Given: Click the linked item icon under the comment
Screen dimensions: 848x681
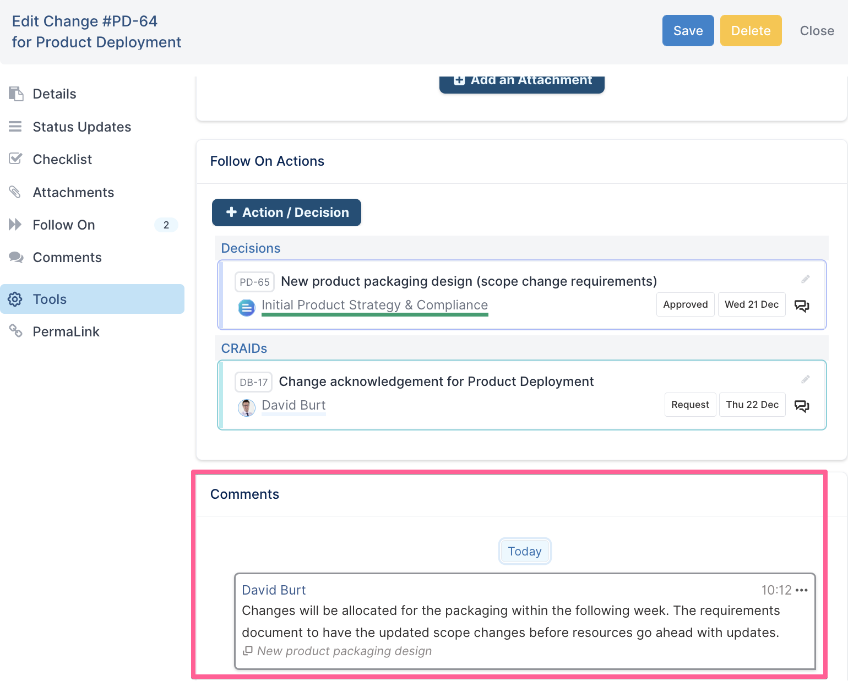Looking at the screenshot, I should click(x=248, y=651).
